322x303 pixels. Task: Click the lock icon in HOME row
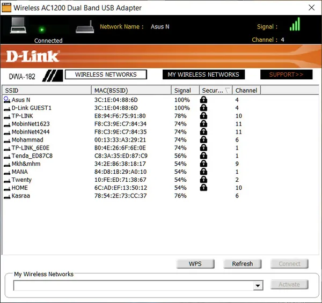point(203,188)
